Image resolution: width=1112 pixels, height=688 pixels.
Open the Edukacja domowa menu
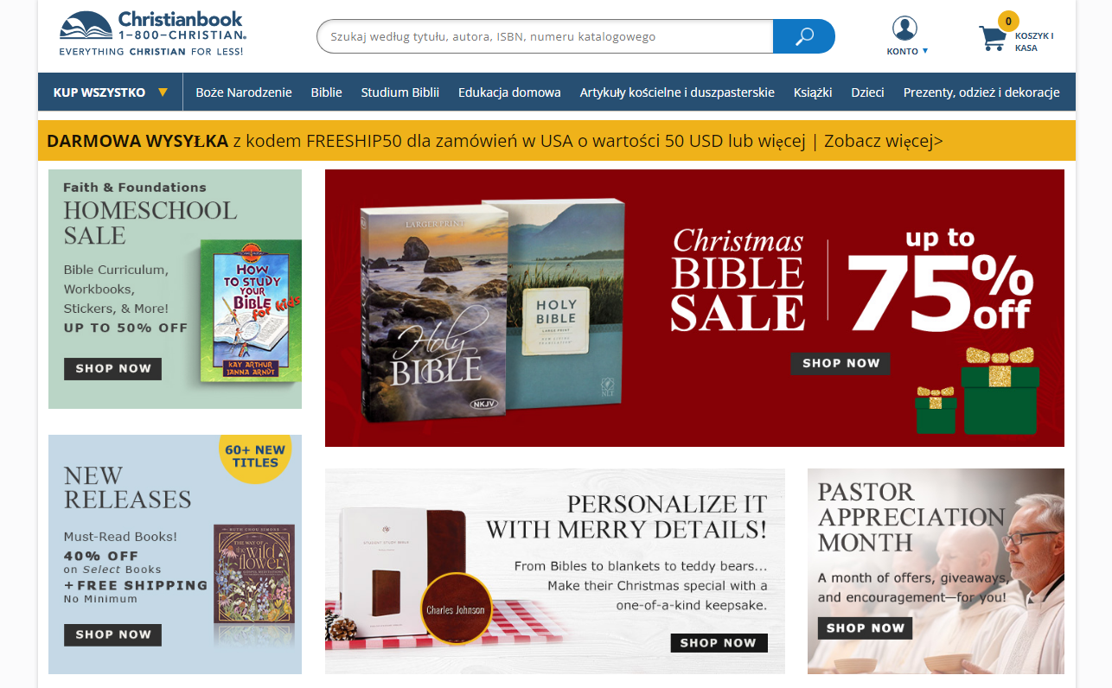point(509,92)
